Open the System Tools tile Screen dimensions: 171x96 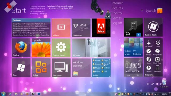[153, 27]
